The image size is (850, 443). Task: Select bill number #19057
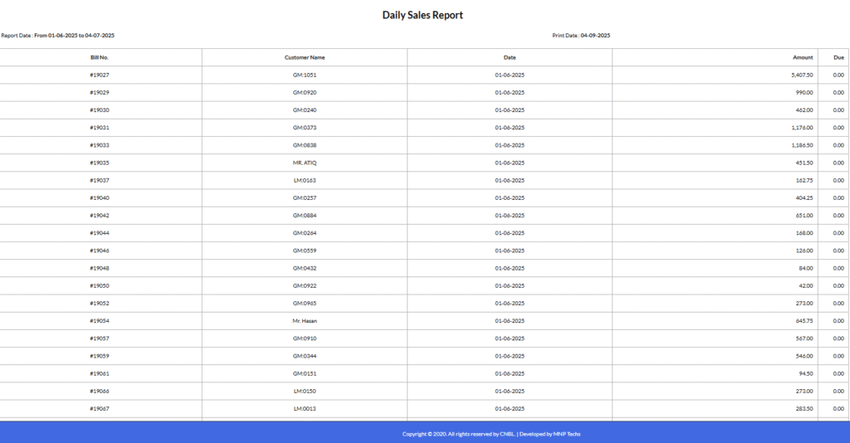100,338
